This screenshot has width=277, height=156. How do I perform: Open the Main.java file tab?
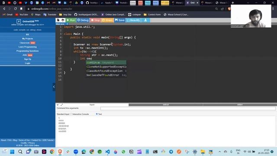point(60,24)
